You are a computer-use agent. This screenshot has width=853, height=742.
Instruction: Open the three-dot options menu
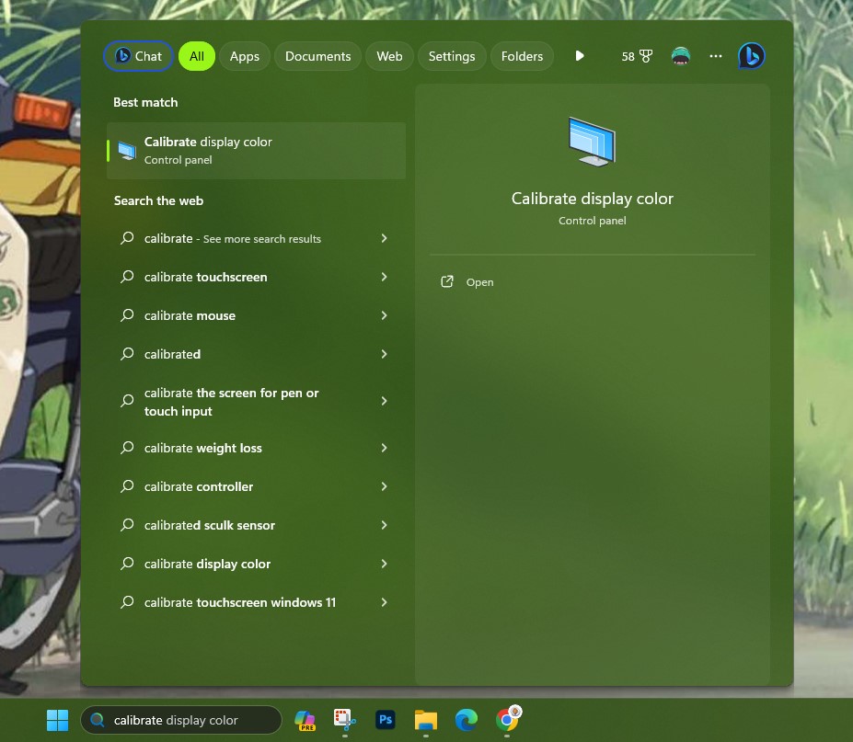[x=715, y=56]
